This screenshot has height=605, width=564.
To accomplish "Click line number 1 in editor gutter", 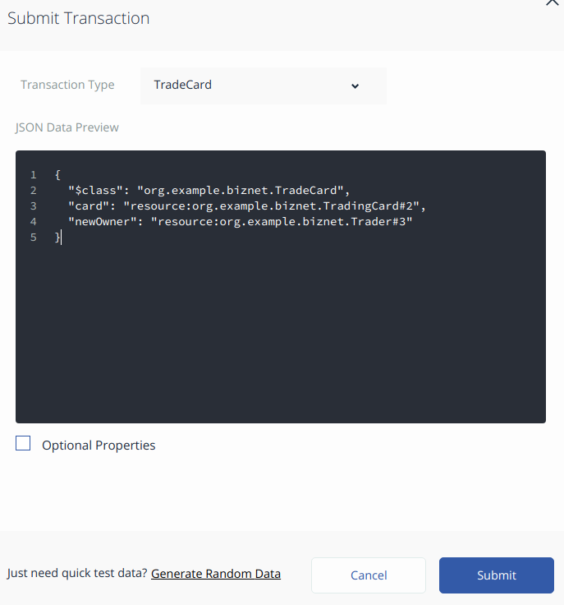I will [34, 175].
